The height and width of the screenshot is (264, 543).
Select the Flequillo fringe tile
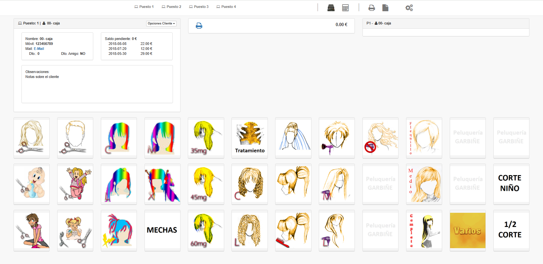(x=424, y=138)
